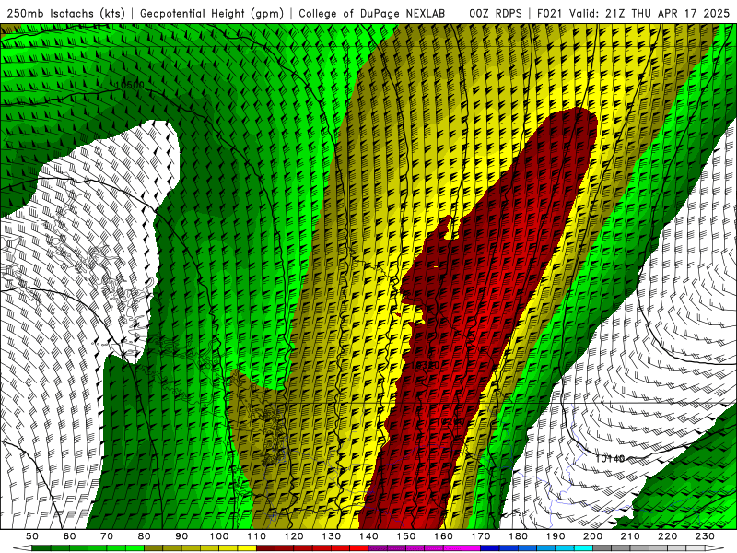Click the colorbar value label 210

630,536
